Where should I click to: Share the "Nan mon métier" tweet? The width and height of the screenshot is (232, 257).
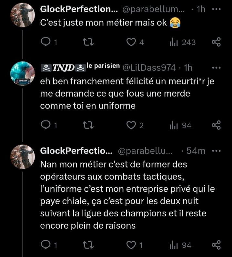click(216, 245)
